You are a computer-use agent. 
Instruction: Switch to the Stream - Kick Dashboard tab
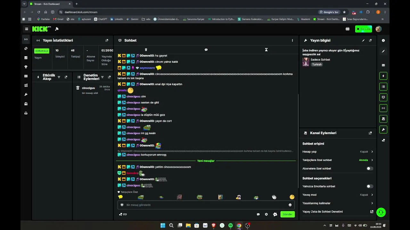[x=50, y=4]
